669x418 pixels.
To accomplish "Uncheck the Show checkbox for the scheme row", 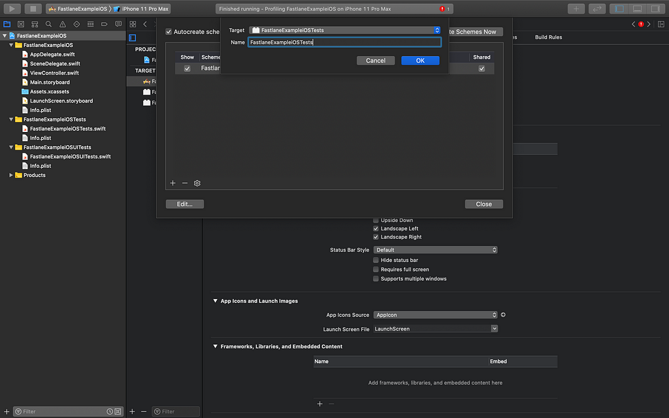I will tap(187, 69).
